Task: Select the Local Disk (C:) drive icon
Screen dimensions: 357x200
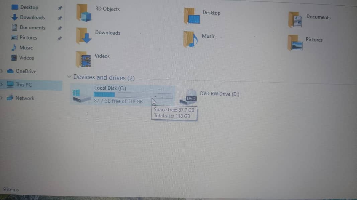Action: point(81,95)
